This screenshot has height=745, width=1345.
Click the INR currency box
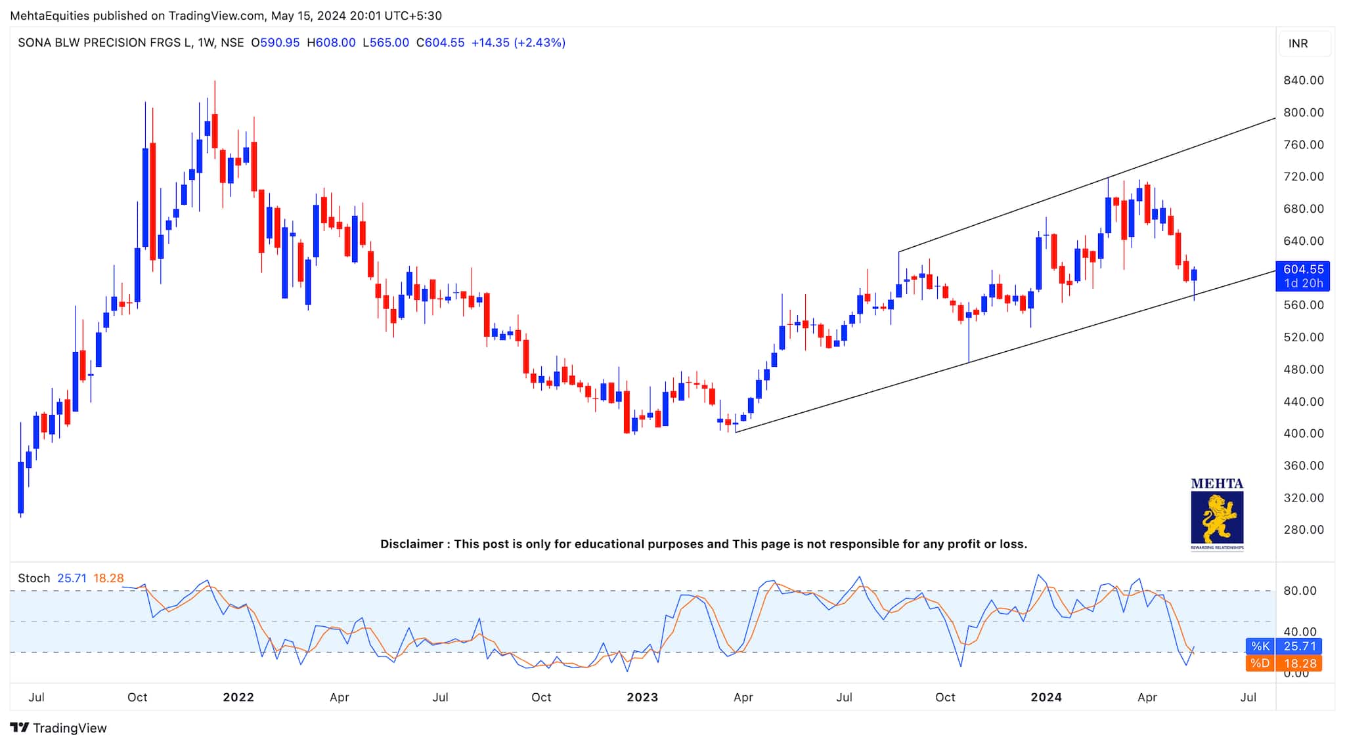[1304, 43]
